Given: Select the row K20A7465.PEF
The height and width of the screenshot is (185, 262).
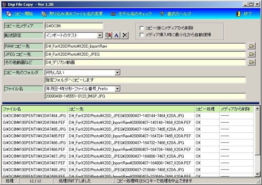Looking at the screenshot, I should tap(127, 136).
